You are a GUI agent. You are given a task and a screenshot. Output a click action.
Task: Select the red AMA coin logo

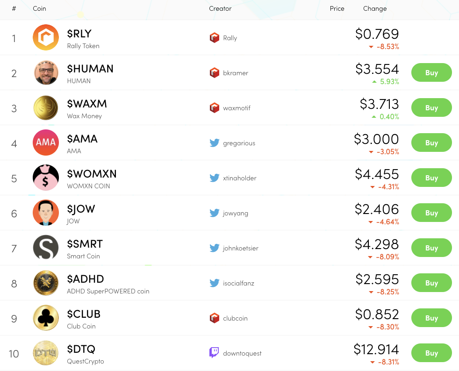[x=46, y=143]
